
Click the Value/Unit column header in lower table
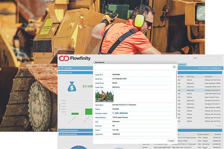tap(218, 134)
